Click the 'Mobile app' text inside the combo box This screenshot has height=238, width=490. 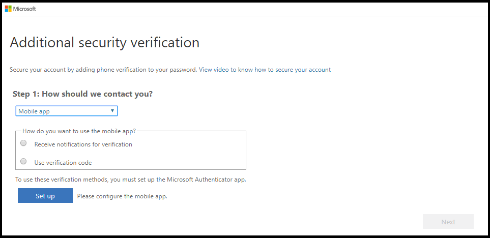[x=34, y=111]
